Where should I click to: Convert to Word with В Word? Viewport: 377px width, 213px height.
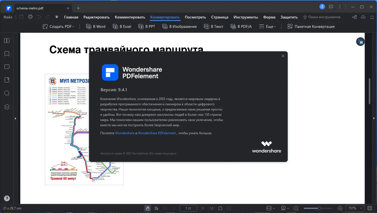(96, 26)
